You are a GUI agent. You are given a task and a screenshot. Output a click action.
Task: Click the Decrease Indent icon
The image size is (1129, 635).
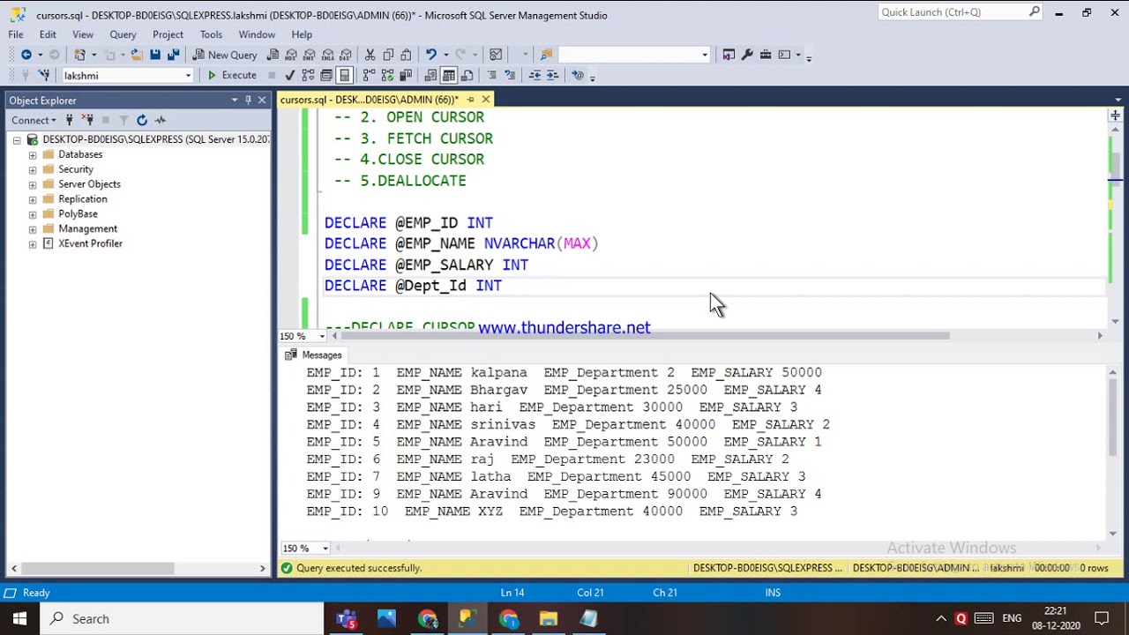[x=535, y=76]
